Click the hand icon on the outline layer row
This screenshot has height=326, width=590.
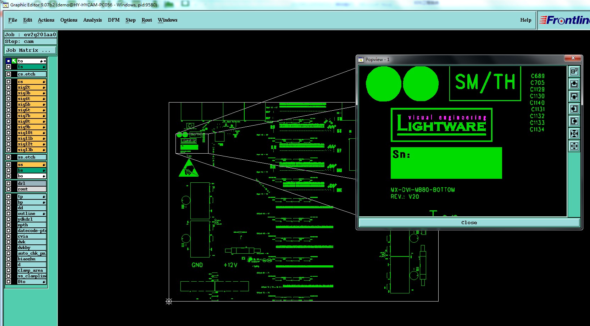[44, 214]
